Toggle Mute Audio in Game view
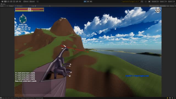Viewport: 176px width, 99px height. pos(163,6)
